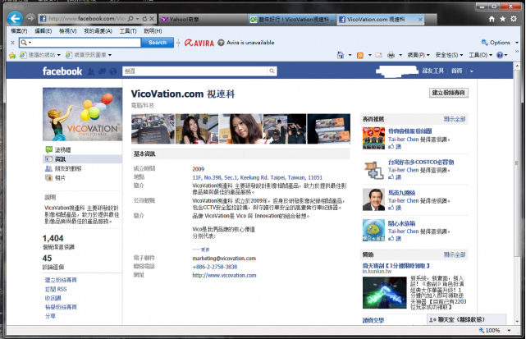Click in the Facebook search box

click(195, 71)
